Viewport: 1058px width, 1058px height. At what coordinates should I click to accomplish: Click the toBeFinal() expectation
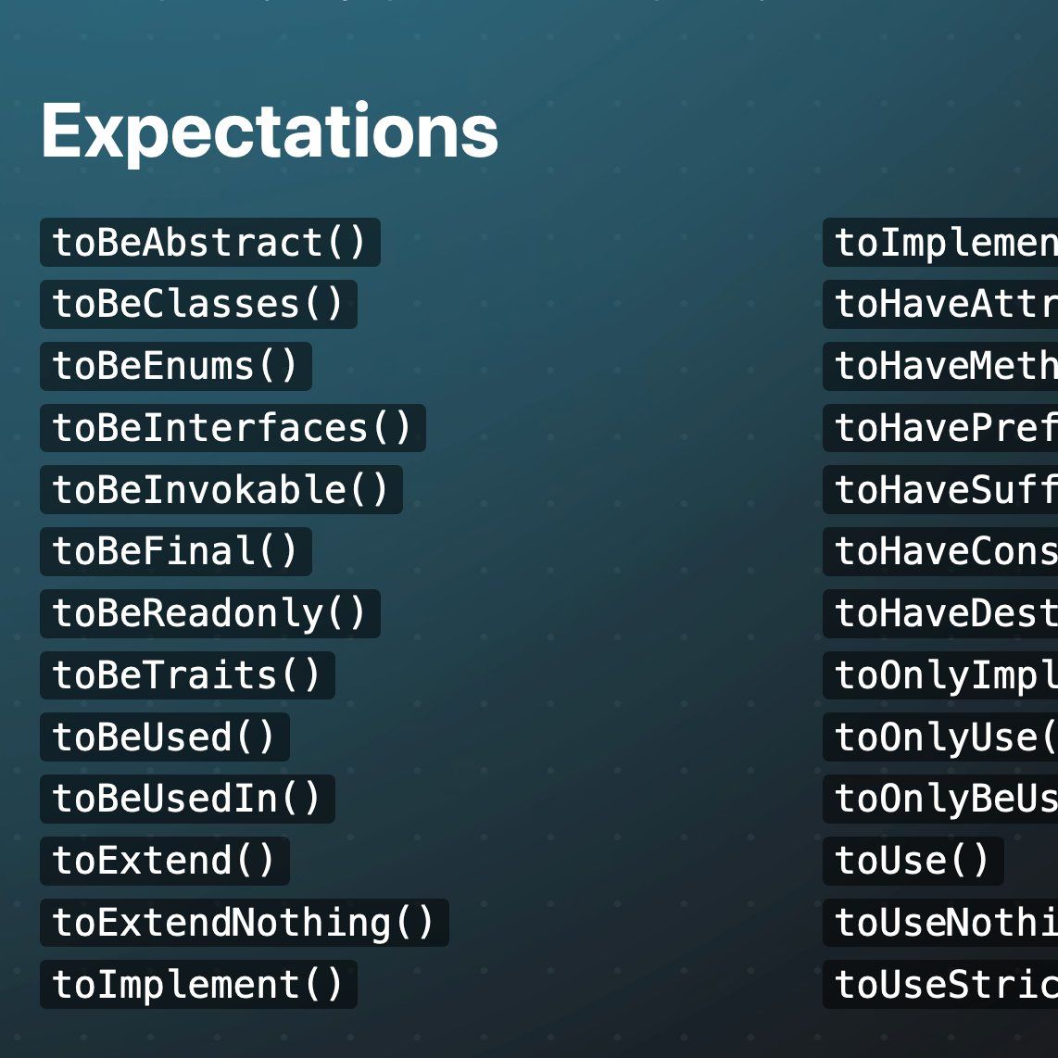coord(176,552)
